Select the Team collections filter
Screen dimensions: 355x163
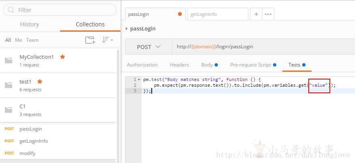(x=32, y=40)
